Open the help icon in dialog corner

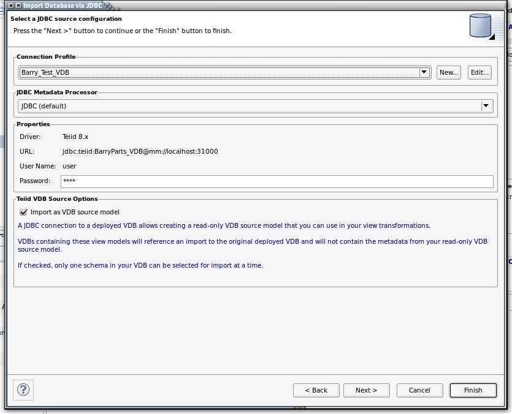(23, 390)
